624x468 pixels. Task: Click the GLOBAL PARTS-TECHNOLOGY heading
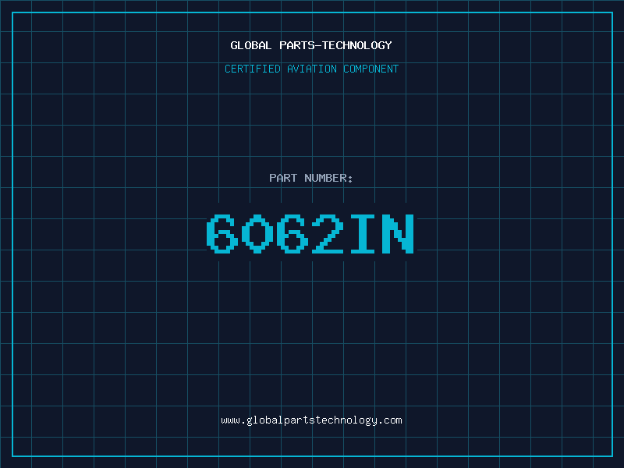pyautogui.click(x=311, y=45)
